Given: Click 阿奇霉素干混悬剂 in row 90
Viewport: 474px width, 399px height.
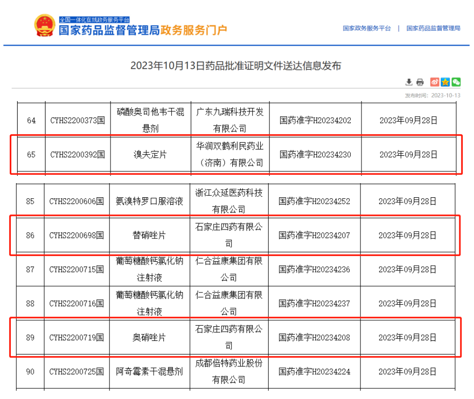Looking at the screenshot, I should tap(149, 372).
